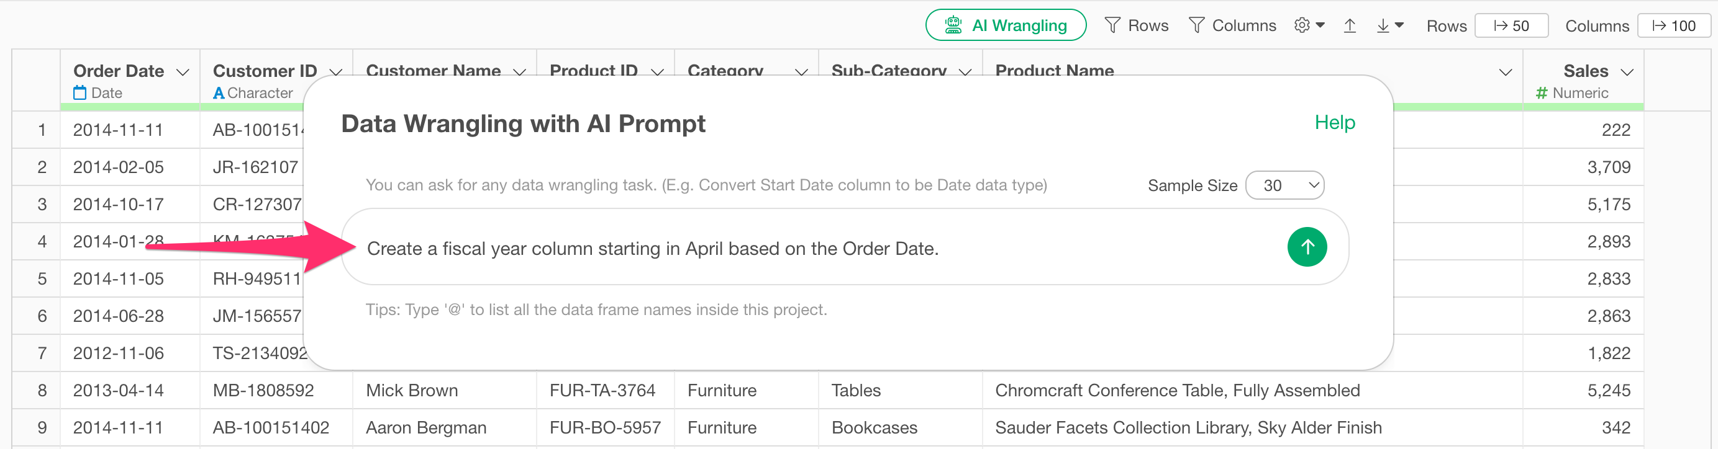Click the Mick Brown customer name cell
Screen dimensions: 1718x449
412,390
